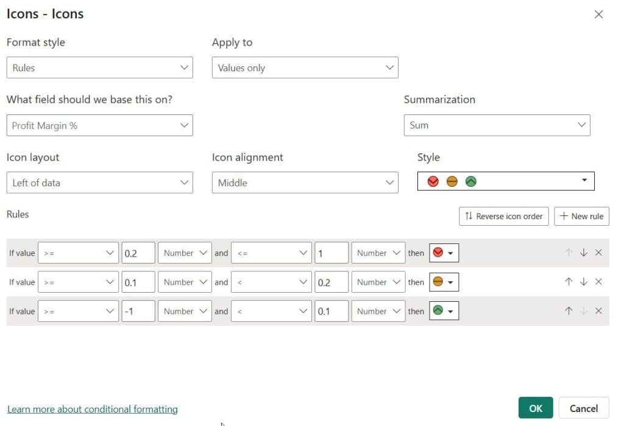Open Learn more about conditional formatting link
This screenshot has width=624, height=426.
(x=93, y=409)
